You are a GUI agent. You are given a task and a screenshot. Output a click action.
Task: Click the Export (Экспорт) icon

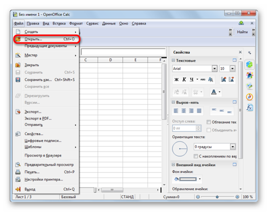coord(18,112)
